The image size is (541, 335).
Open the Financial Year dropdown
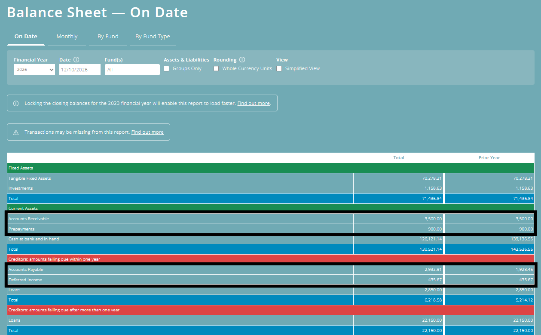click(x=34, y=70)
